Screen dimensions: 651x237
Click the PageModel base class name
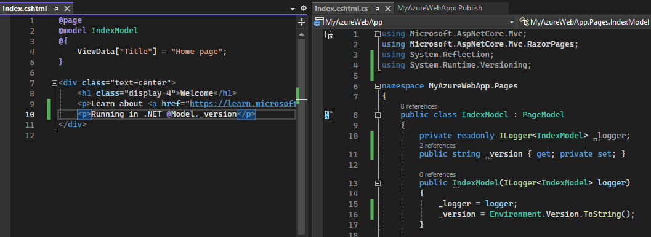(x=543, y=115)
